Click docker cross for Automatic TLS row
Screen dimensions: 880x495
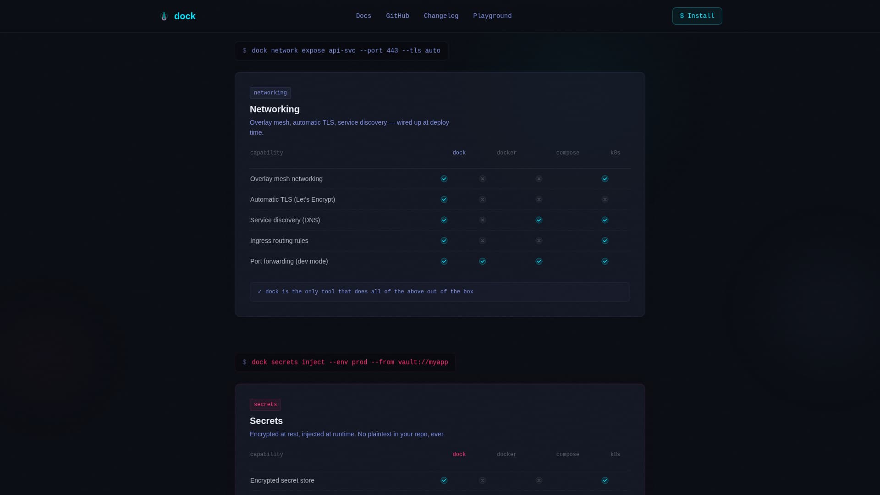point(483,199)
